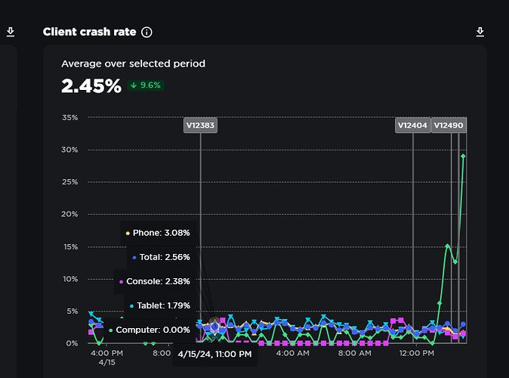Click the Computer peak point near 30%

(x=463, y=156)
